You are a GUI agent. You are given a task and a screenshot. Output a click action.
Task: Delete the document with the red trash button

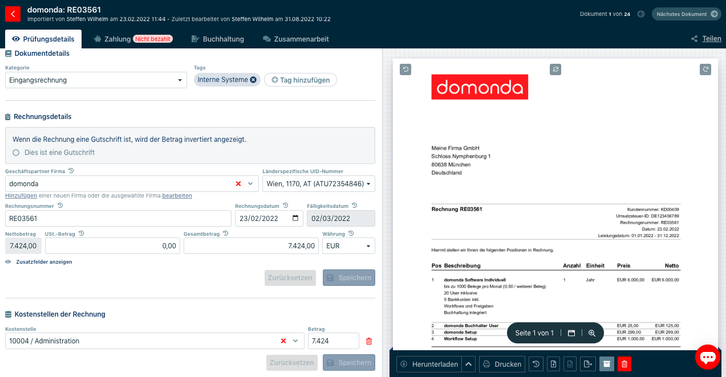[x=624, y=364]
